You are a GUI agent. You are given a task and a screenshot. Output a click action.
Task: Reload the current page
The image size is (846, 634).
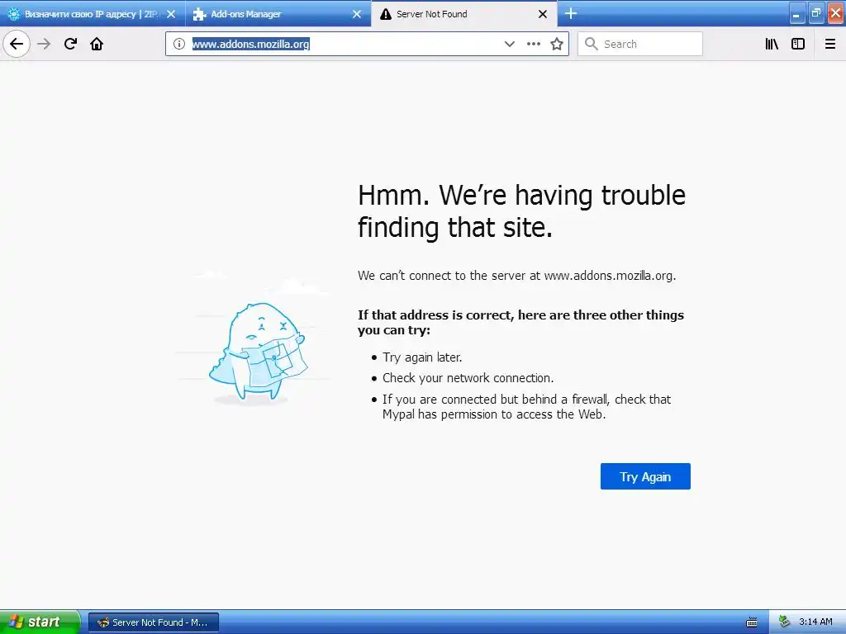coord(70,44)
